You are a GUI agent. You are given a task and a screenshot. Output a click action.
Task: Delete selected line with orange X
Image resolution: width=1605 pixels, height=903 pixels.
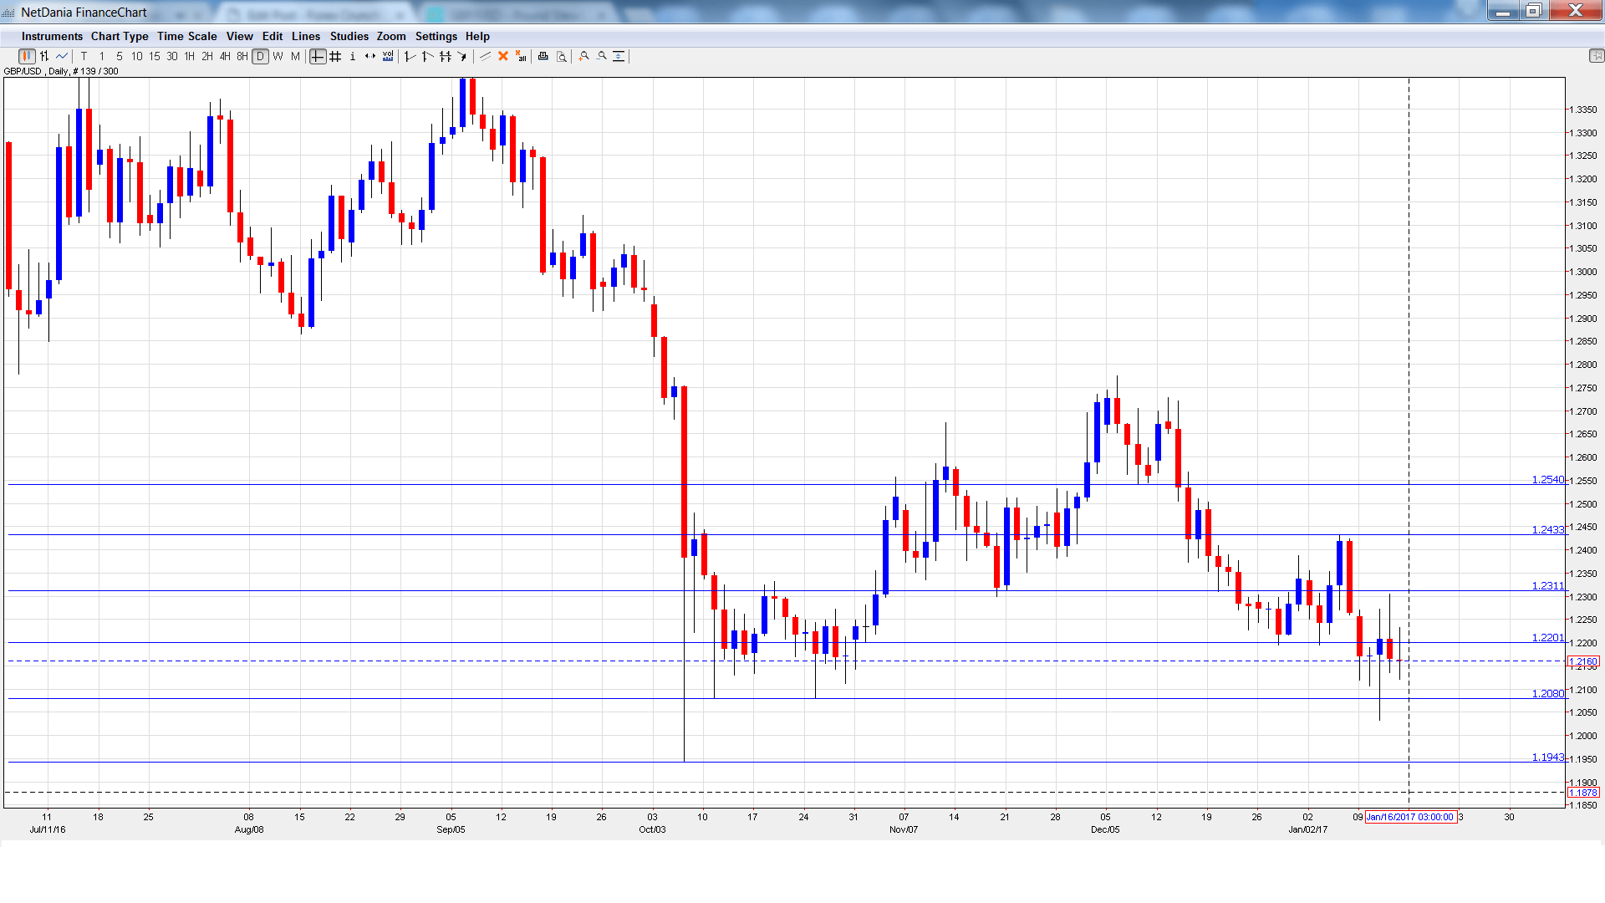(x=503, y=57)
